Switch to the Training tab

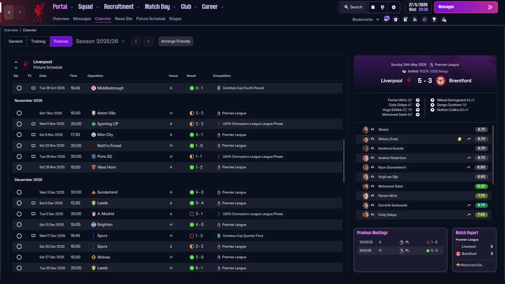38,41
